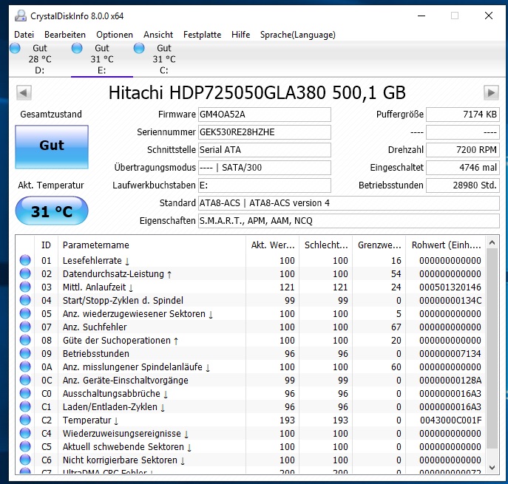The height and width of the screenshot is (484, 508).
Task: Go to previous disk with left arrow
Action: [x=24, y=93]
